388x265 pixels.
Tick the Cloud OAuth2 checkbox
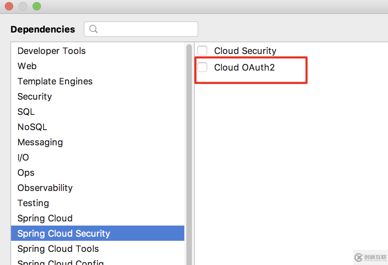click(202, 67)
